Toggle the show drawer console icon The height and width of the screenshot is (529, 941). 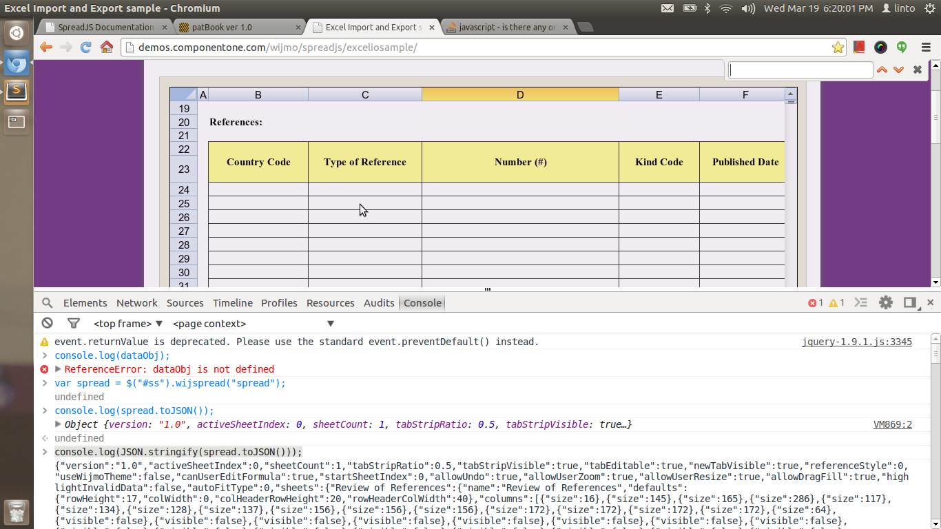(x=861, y=302)
